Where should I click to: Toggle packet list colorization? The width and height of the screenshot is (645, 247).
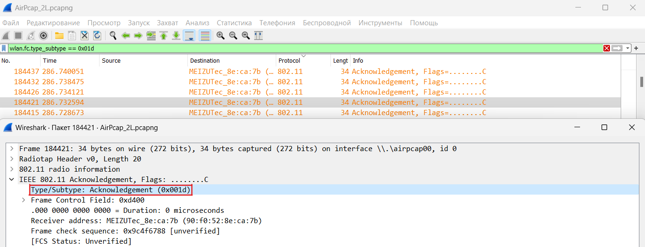pos(205,36)
